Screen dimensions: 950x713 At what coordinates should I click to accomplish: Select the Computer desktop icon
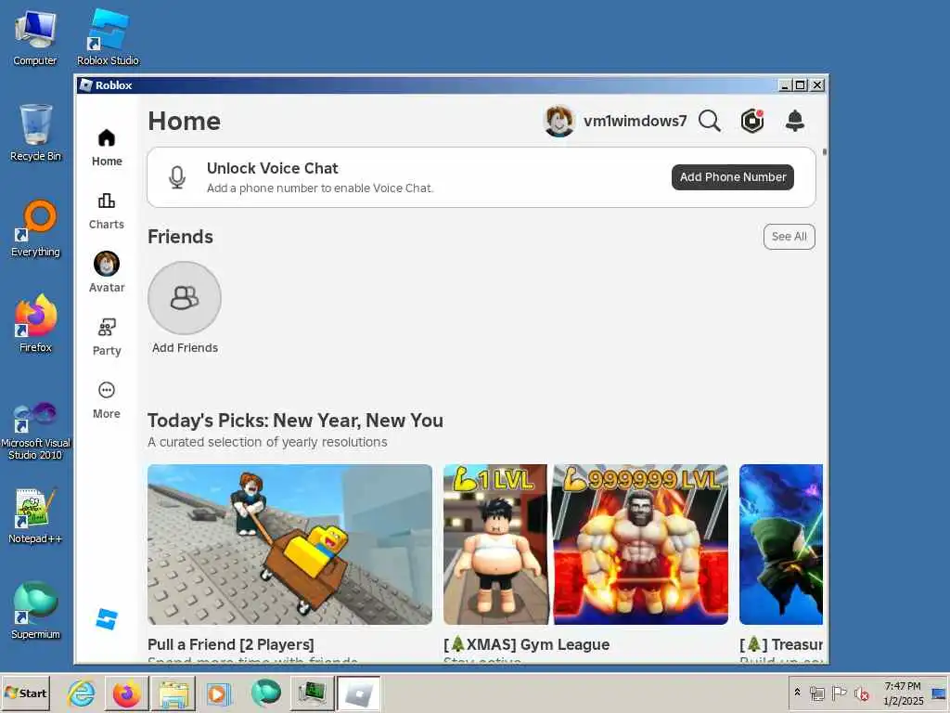pyautogui.click(x=35, y=37)
